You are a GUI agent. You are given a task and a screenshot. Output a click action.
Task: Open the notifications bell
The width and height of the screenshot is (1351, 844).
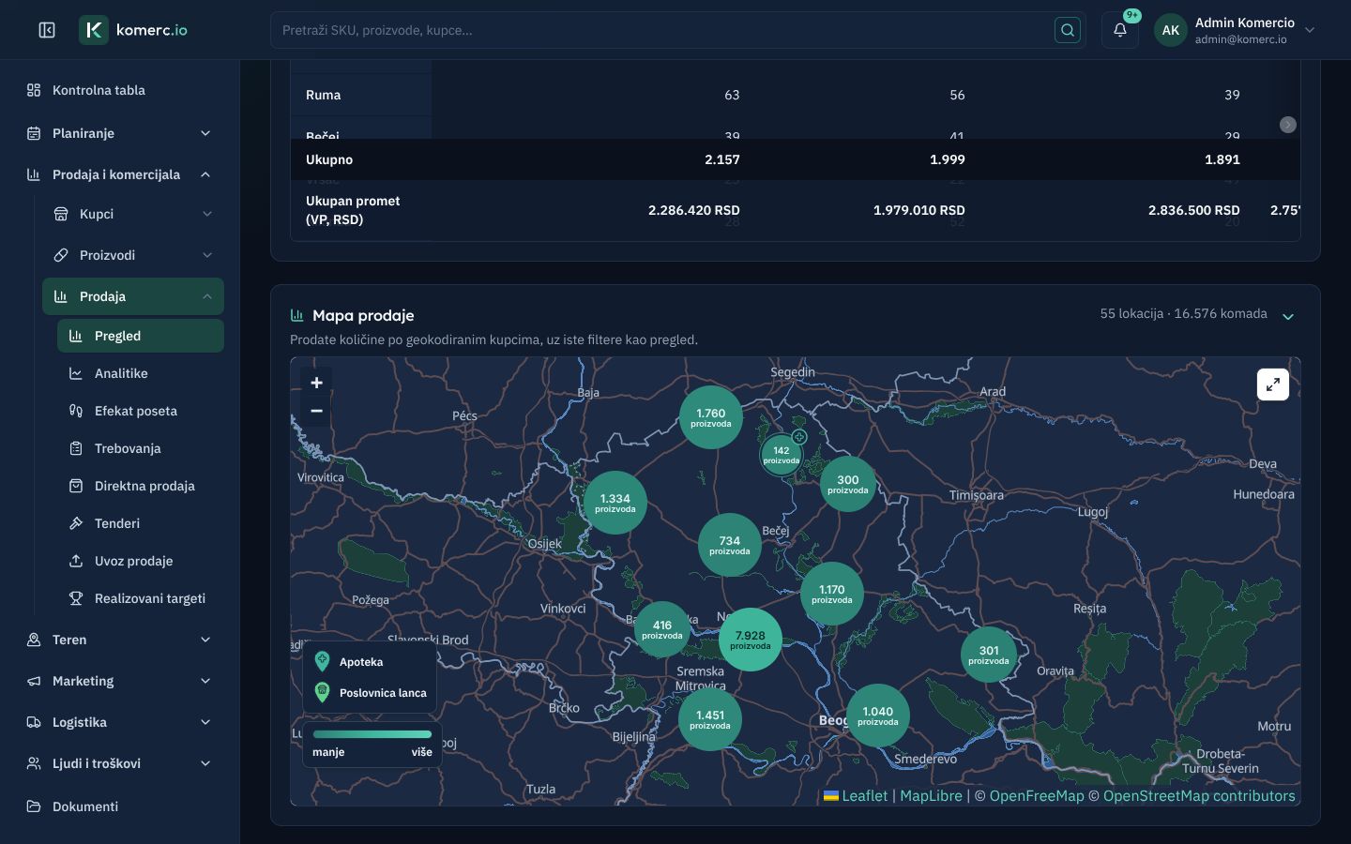coord(1120,30)
